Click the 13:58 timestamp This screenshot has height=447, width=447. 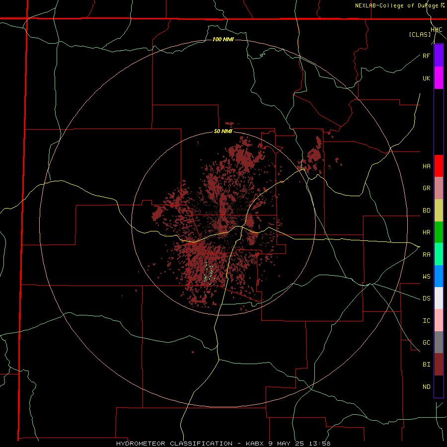[x=319, y=444]
